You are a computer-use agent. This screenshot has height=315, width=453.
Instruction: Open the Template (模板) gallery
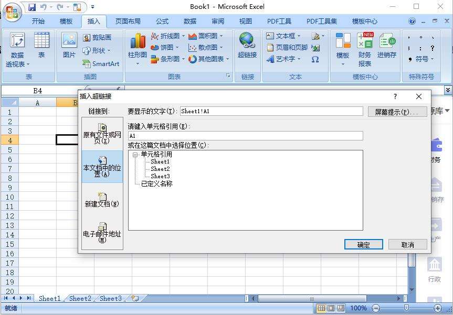pyautogui.click(x=343, y=45)
